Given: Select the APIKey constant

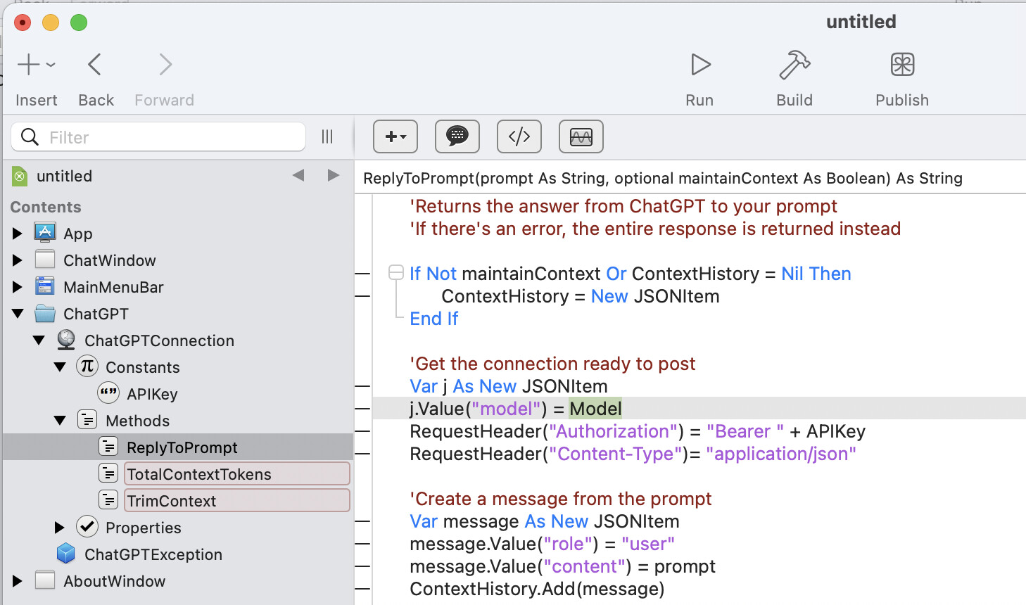Looking at the screenshot, I should pos(152,394).
